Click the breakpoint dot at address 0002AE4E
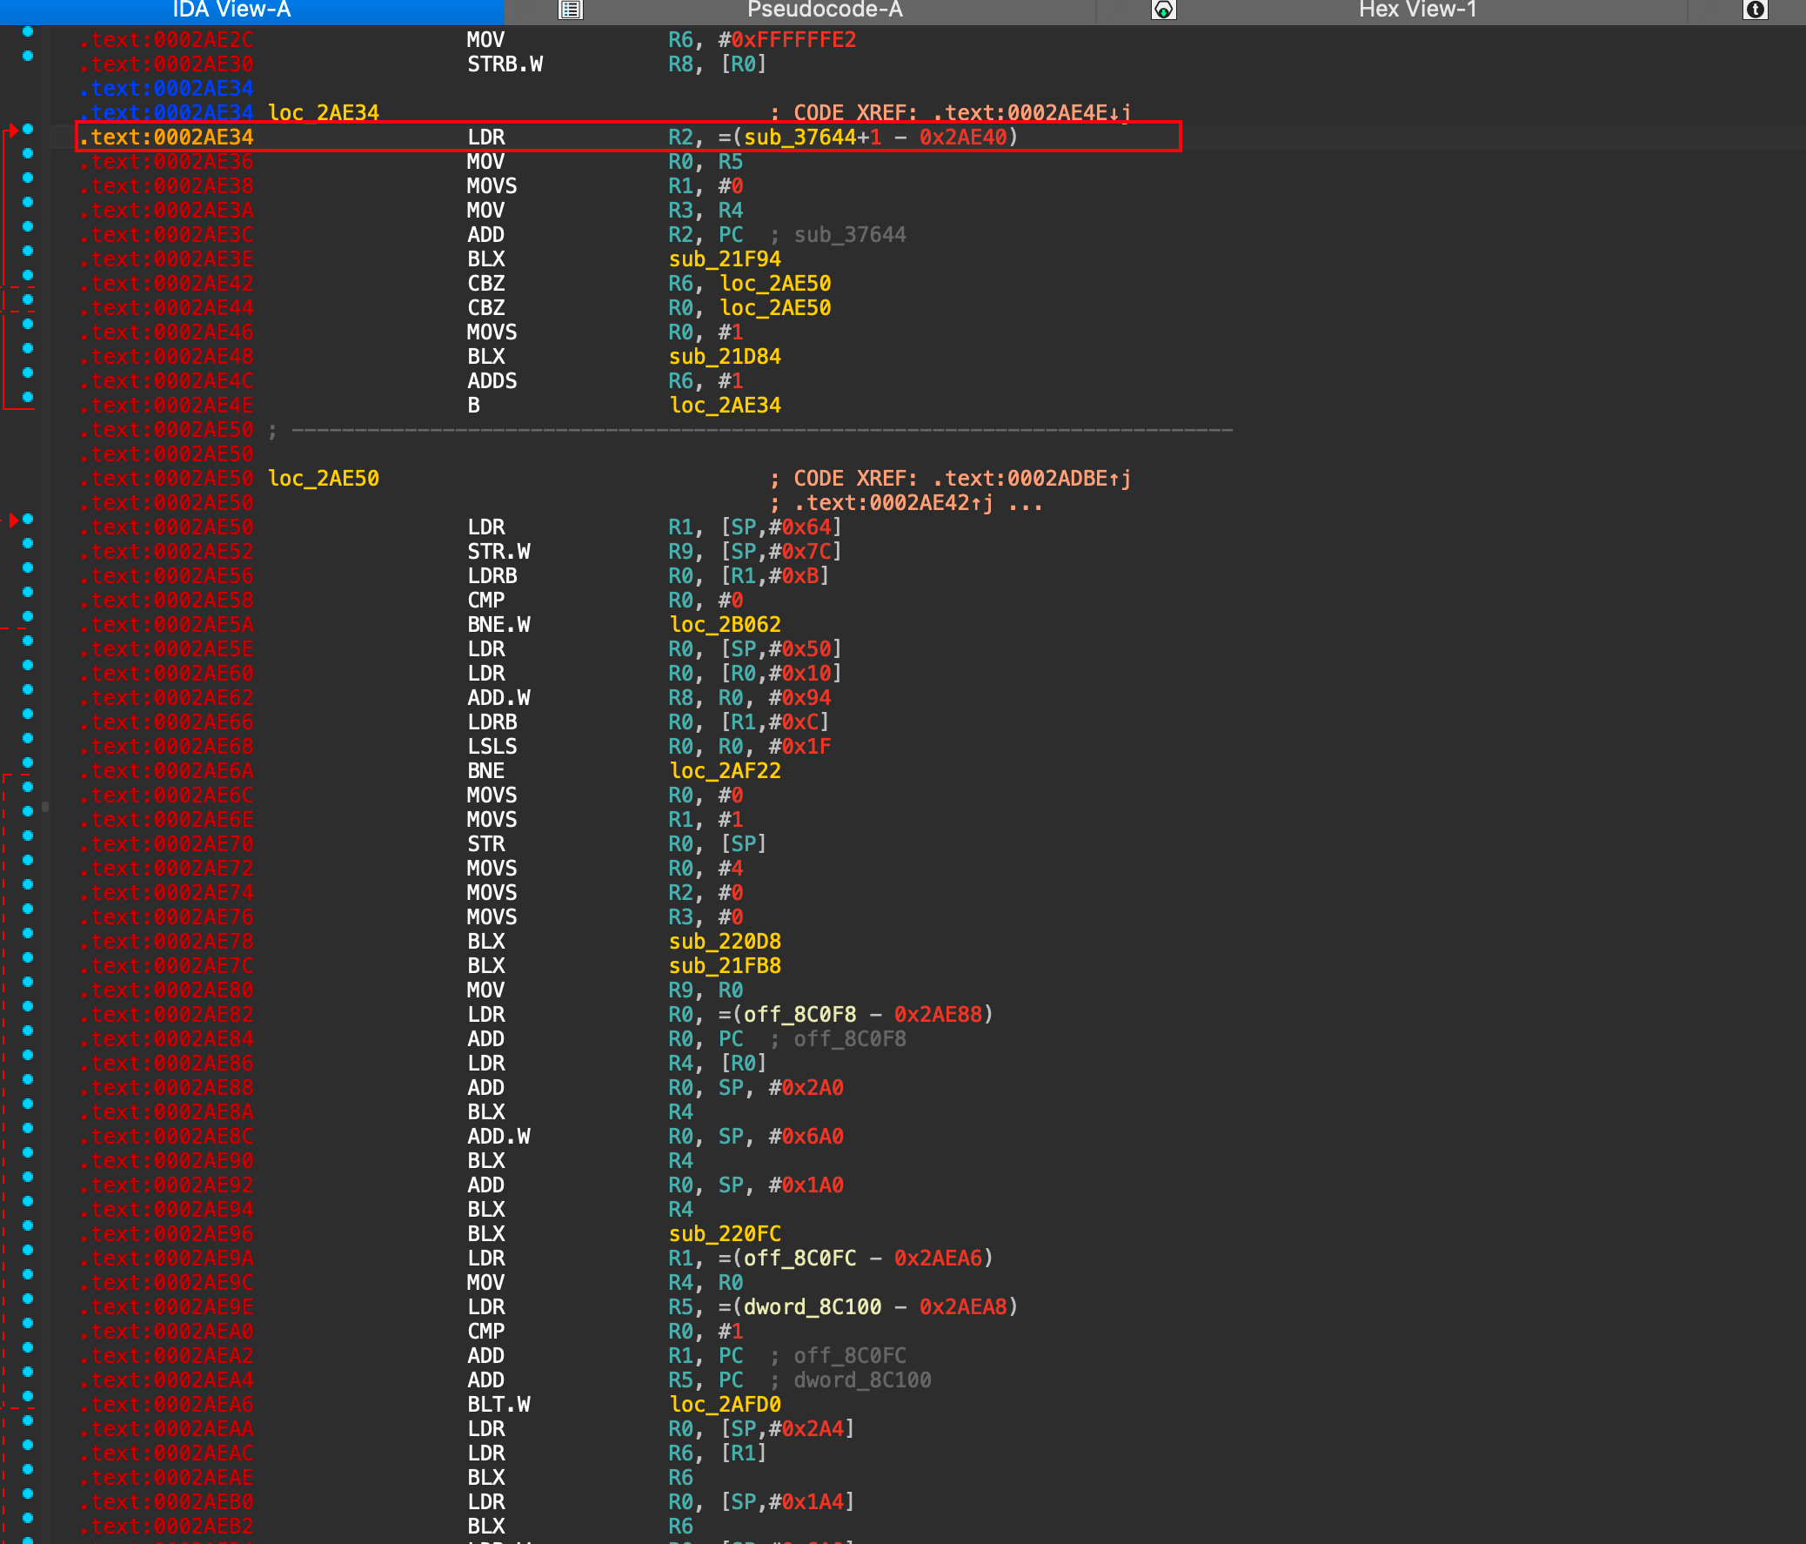The image size is (1806, 1544). click(x=28, y=398)
